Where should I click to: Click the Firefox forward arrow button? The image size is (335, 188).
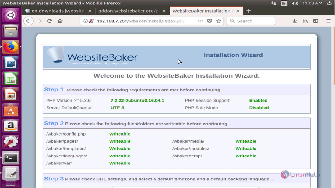(39, 21)
